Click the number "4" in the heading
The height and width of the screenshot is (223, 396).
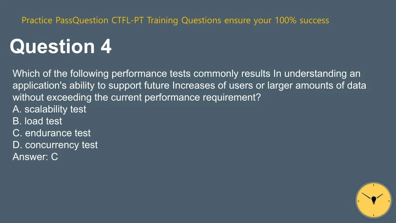click(106, 47)
